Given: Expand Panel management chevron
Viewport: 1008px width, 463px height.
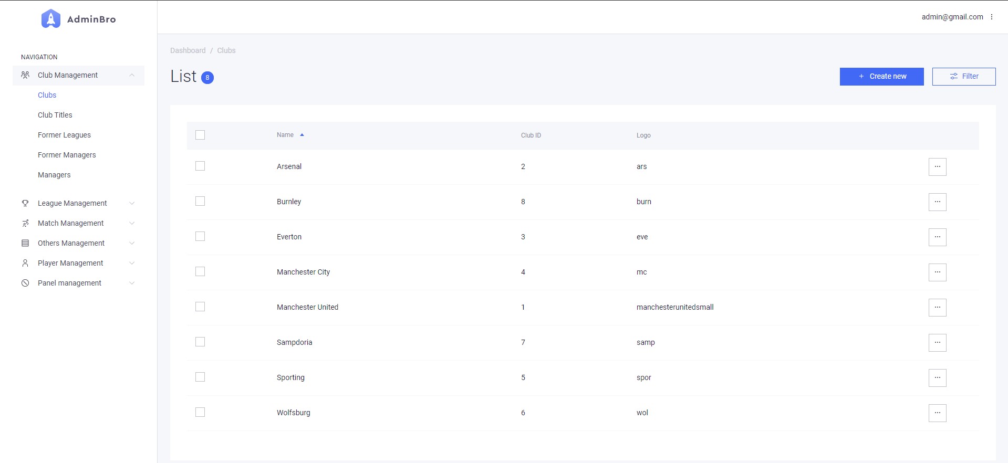Looking at the screenshot, I should pyautogui.click(x=132, y=283).
